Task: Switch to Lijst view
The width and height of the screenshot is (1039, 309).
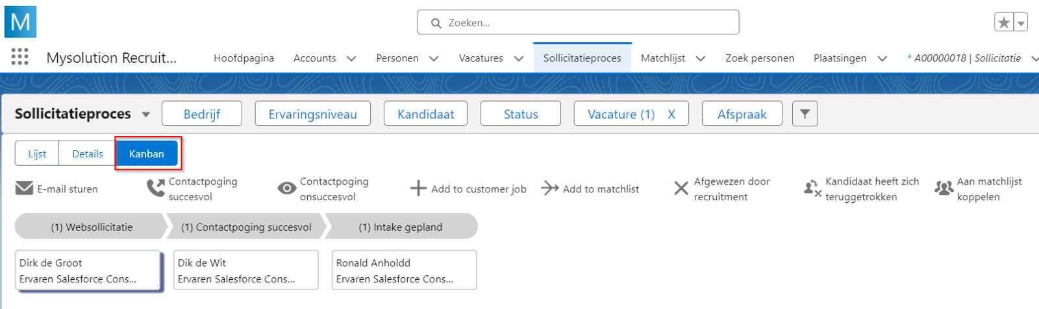Action: point(37,154)
